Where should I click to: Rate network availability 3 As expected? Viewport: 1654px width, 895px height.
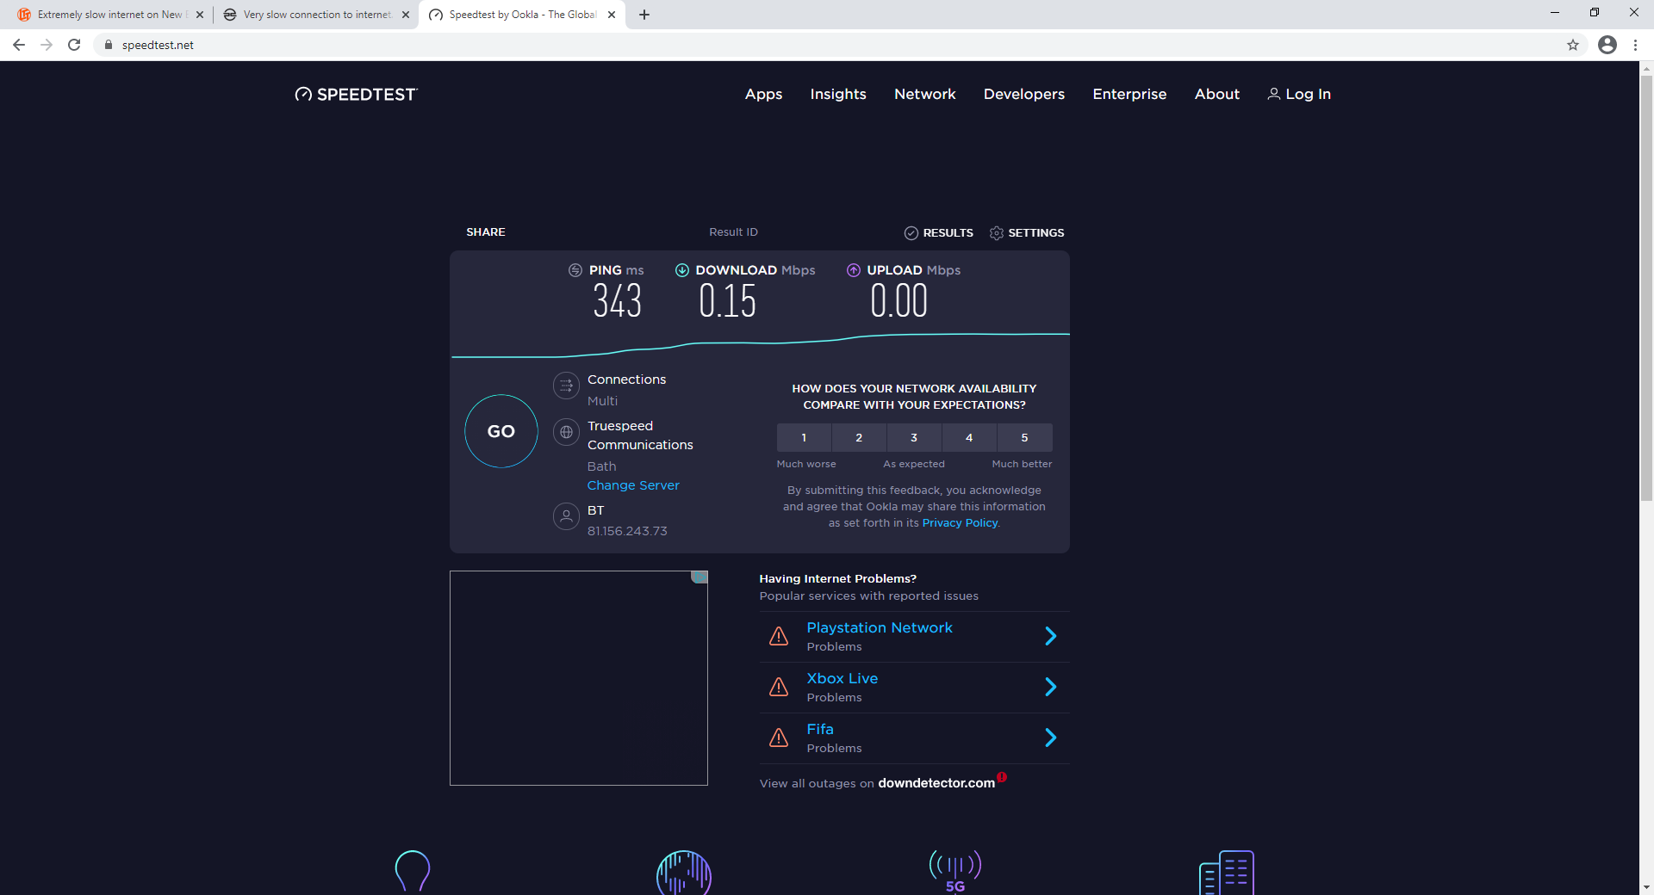point(914,438)
